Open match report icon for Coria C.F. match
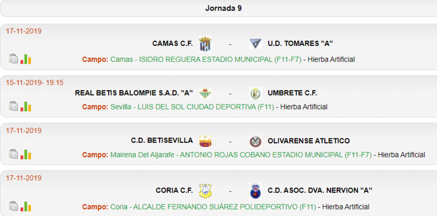The width and height of the screenshot is (437, 216). tap(13, 206)
